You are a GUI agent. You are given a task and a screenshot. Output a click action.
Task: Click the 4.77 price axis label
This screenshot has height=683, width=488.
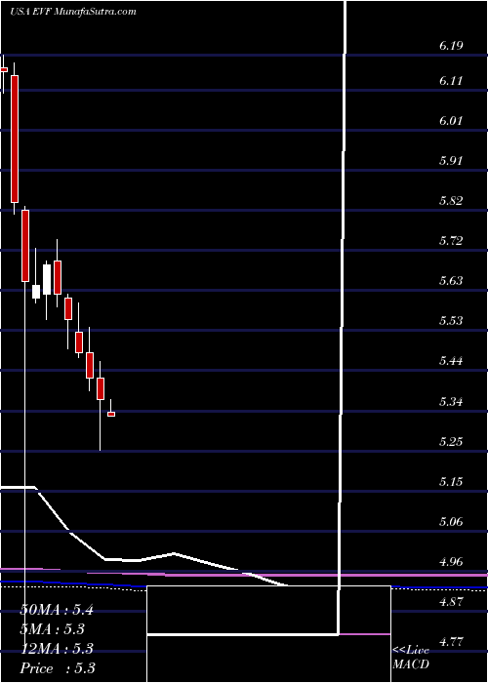(x=451, y=642)
